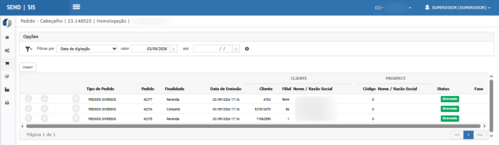Open calendar picker for the até date
The height and width of the screenshot is (145, 499).
coord(236,49)
